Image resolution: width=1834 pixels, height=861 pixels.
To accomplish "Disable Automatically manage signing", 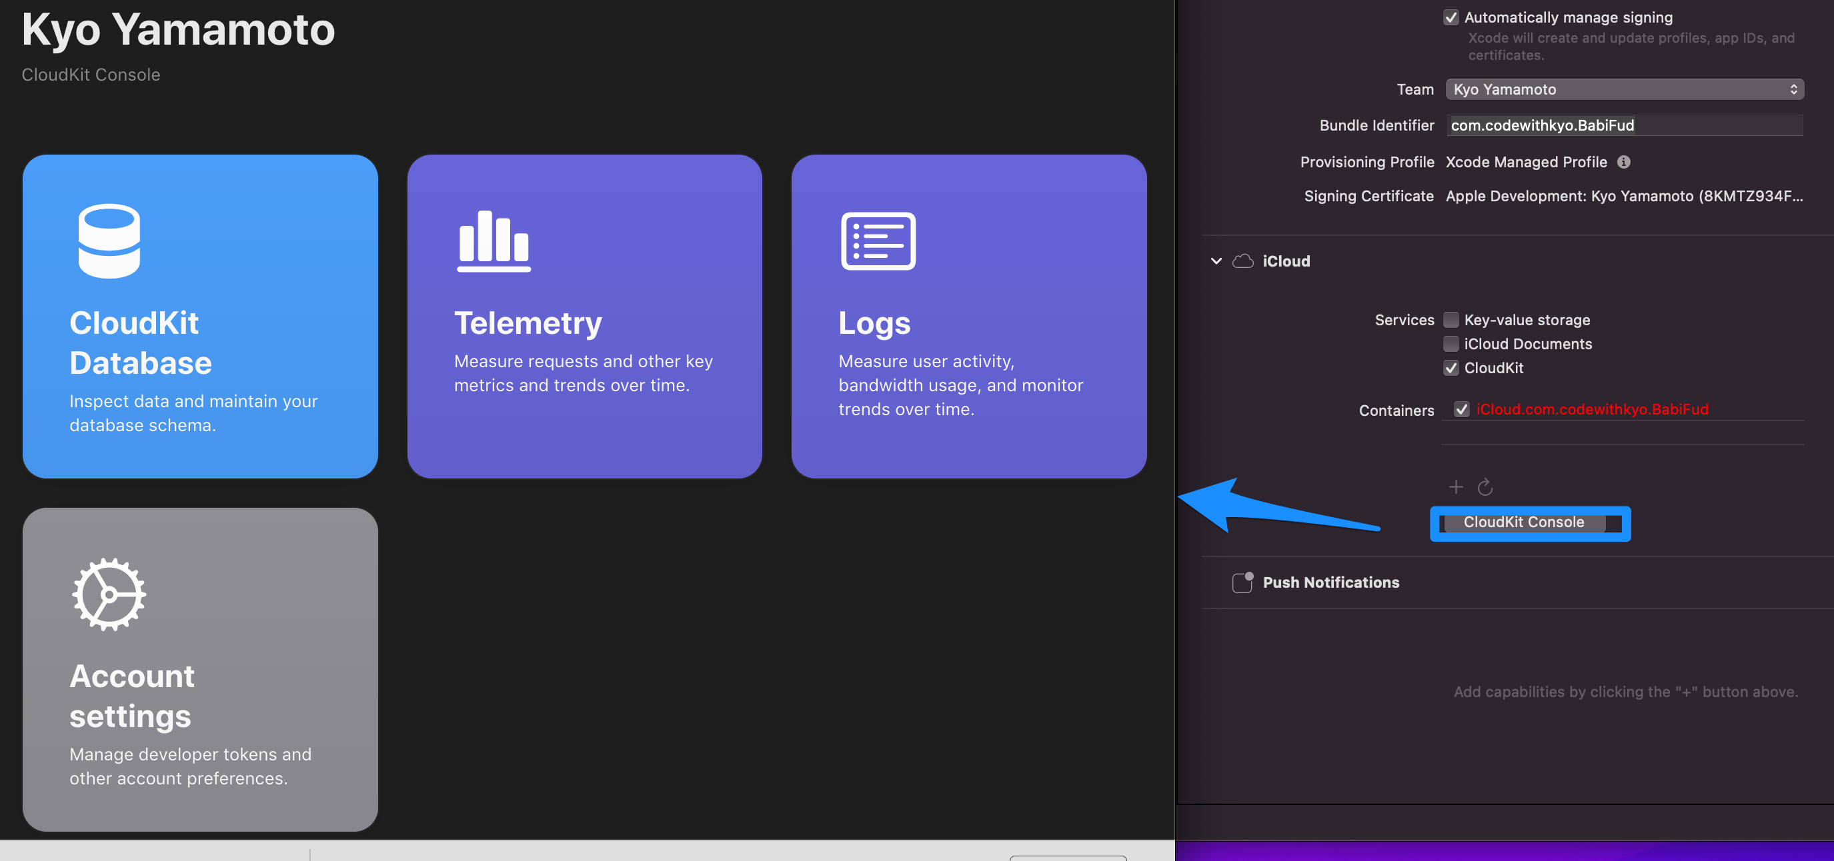I will (x=1452, y=17).
